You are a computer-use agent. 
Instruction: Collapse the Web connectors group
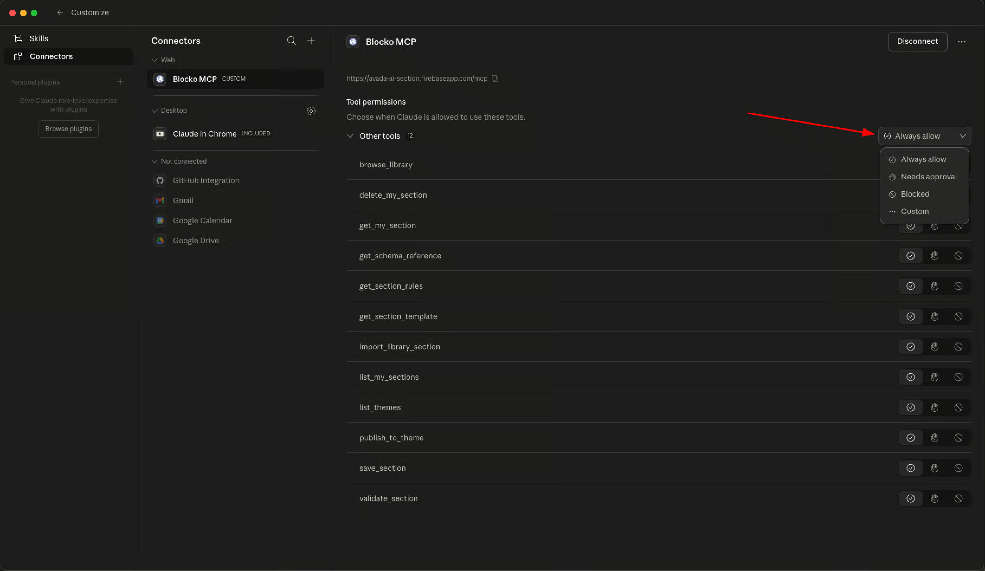(154, 60)
